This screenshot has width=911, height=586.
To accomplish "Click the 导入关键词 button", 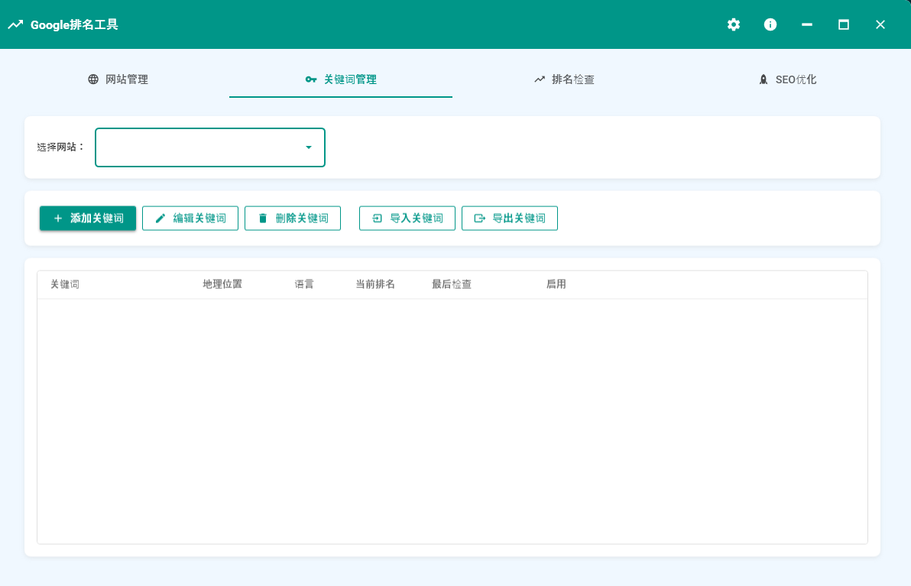I will [x=407, y=219].
